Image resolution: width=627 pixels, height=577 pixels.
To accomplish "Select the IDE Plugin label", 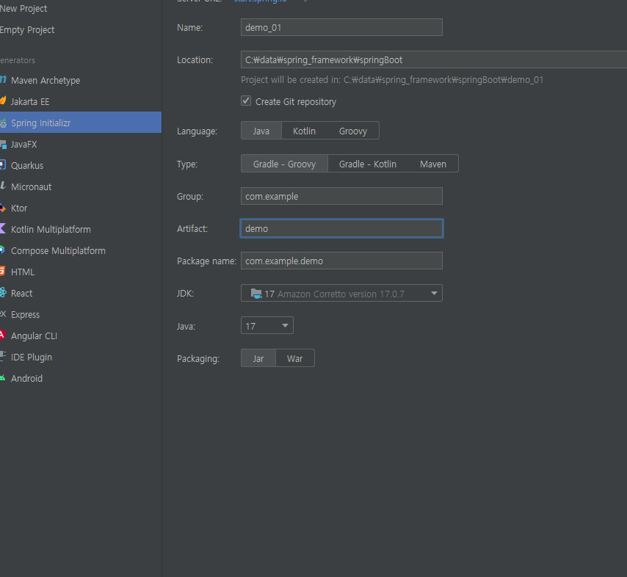I will click(31, 357).
